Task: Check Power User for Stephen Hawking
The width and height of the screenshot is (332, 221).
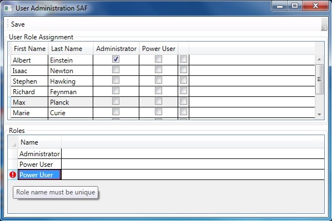Action: (158, 80)
